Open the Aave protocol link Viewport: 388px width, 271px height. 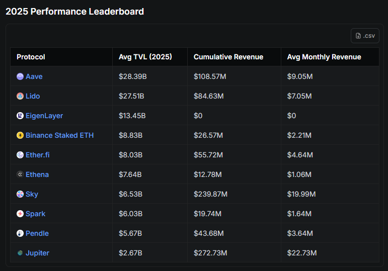point(34,76)
